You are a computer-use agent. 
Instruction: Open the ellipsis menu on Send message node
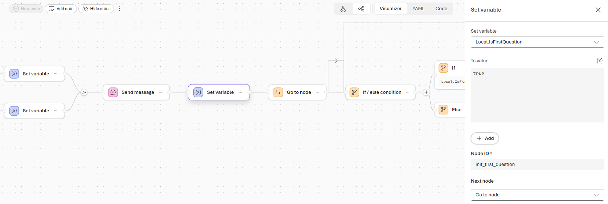coord(160,92)
